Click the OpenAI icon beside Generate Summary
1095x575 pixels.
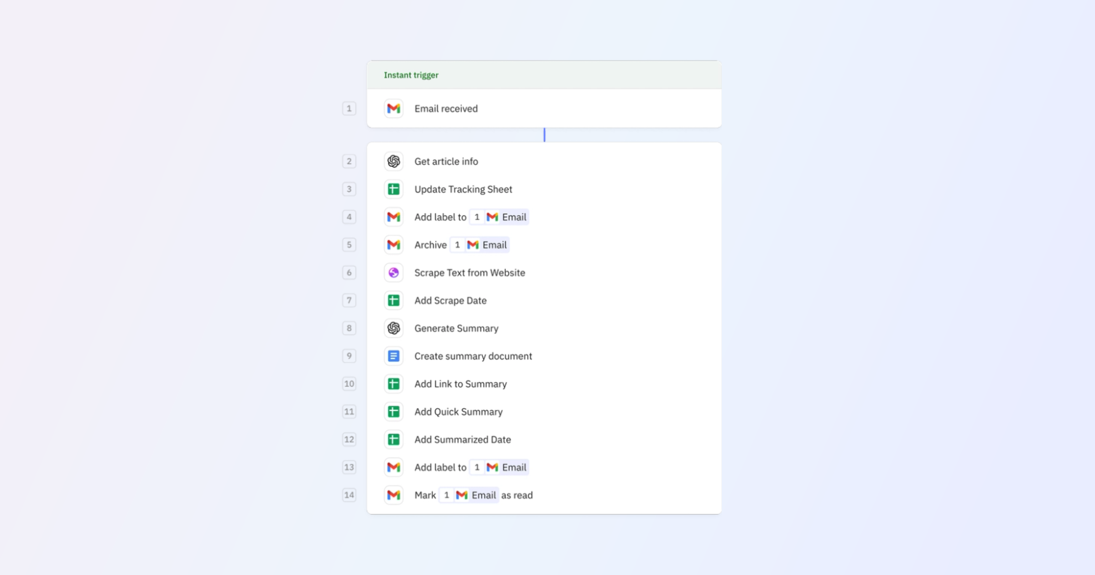point(393,328)
